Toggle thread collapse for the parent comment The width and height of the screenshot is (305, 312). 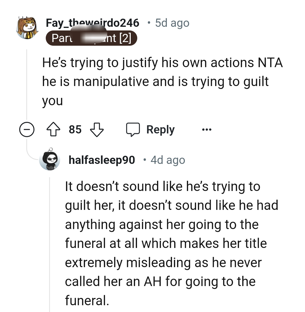pyautogui.click(x=27, y=129)
